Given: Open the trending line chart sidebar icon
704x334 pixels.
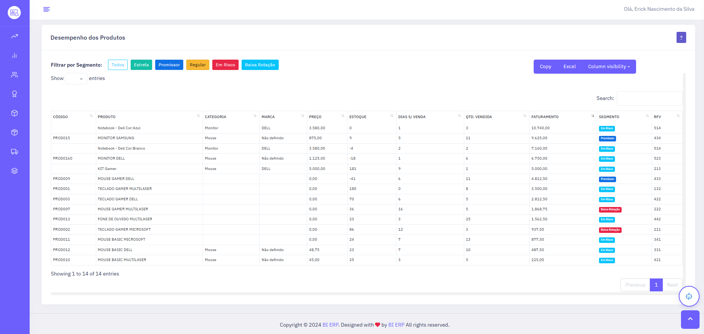Looking at the screenshot, I should click(x=14, y=36).
